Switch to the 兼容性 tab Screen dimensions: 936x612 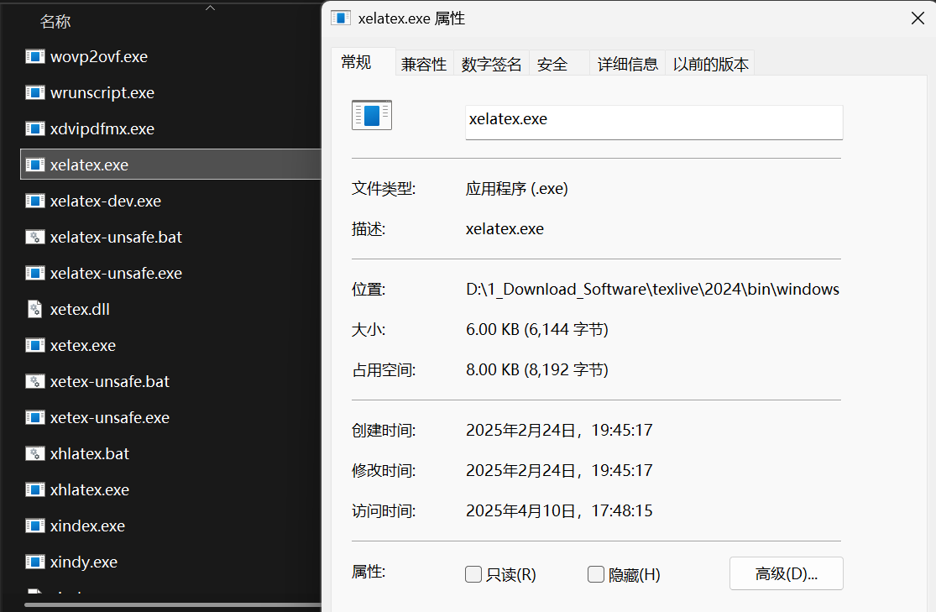pos(424,65)
